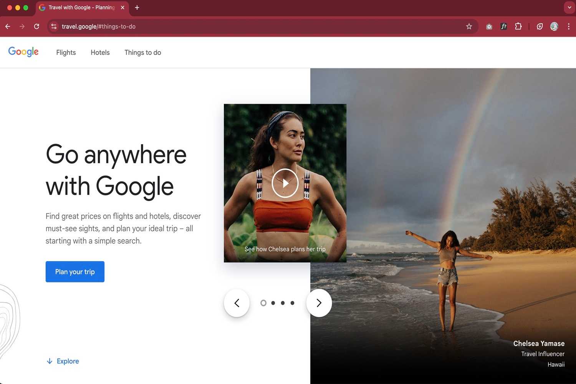Open Chrome three-dot menu
This screenshot has width=576, height=384.
(x=569, y=26)
